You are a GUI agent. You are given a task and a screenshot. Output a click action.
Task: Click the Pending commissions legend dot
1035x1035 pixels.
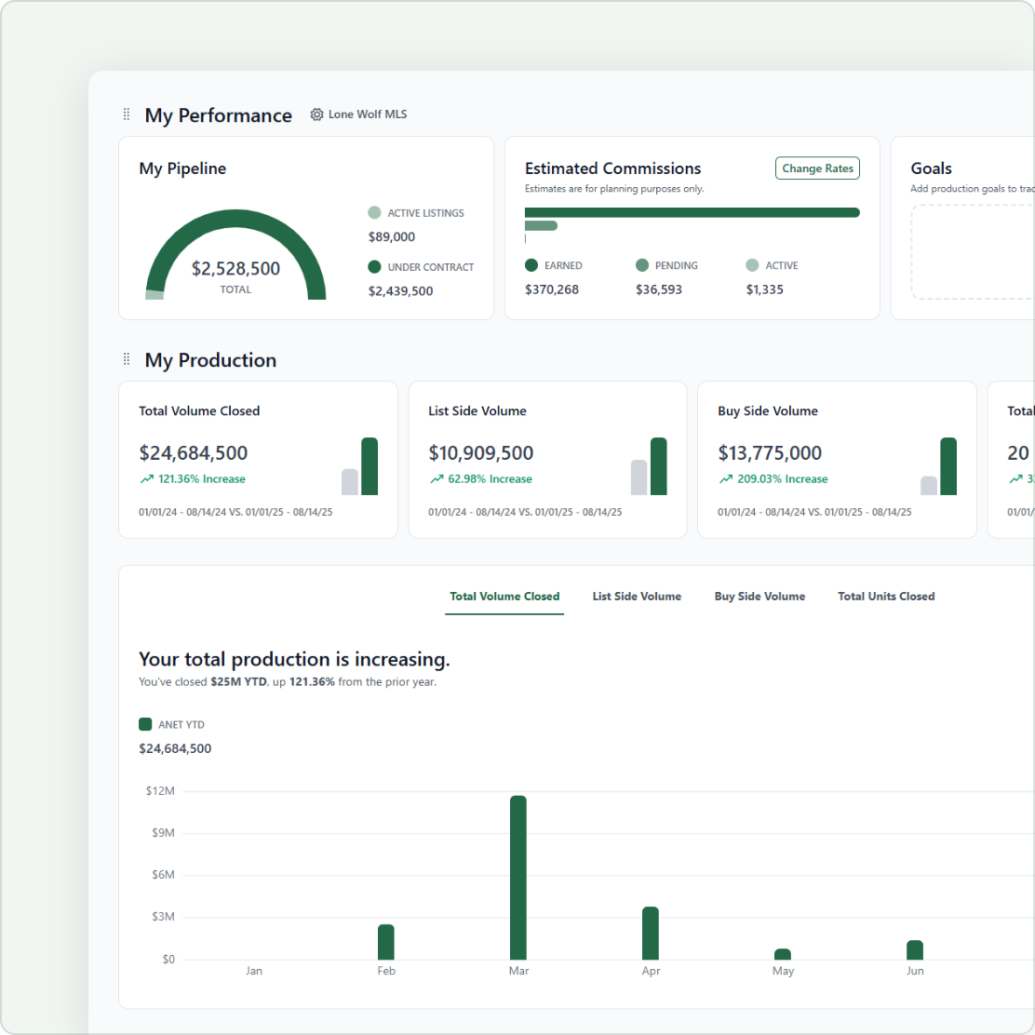pyautogui.click(x=642, y=265)
